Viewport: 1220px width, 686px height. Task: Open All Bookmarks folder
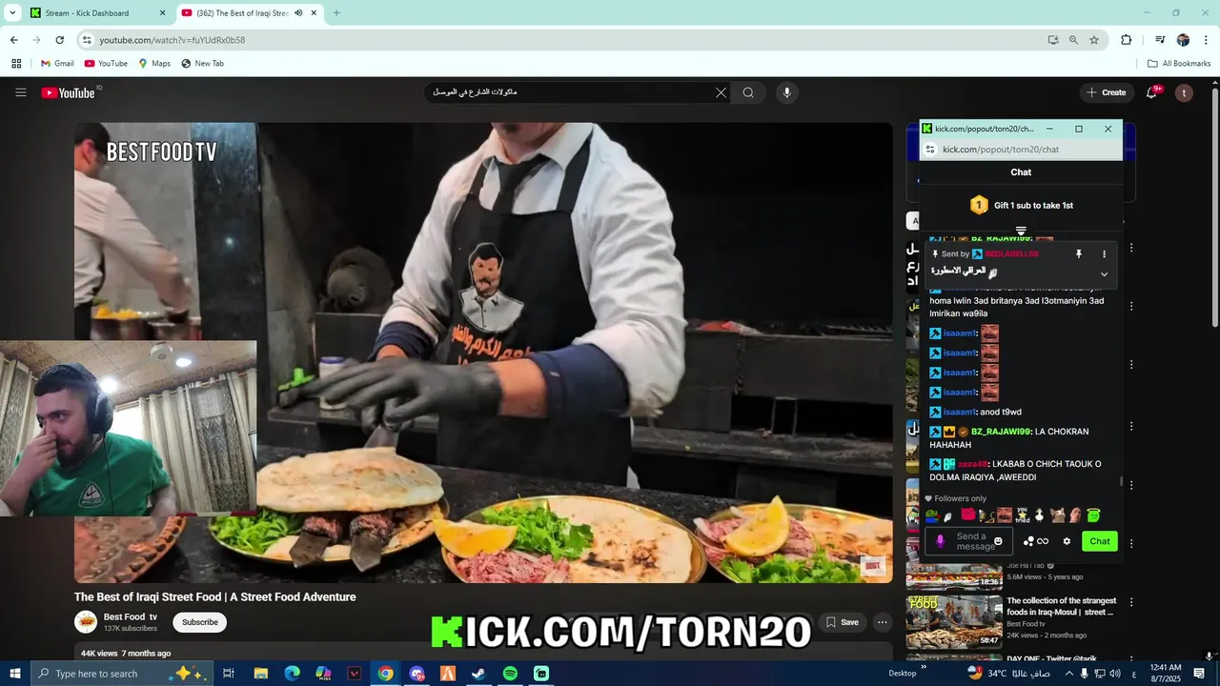(1179, 64)
